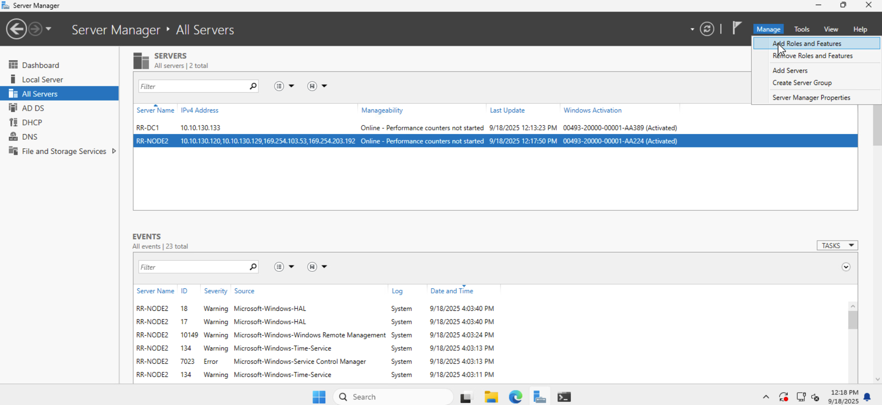Click the Servers saved queries icon

312,86
